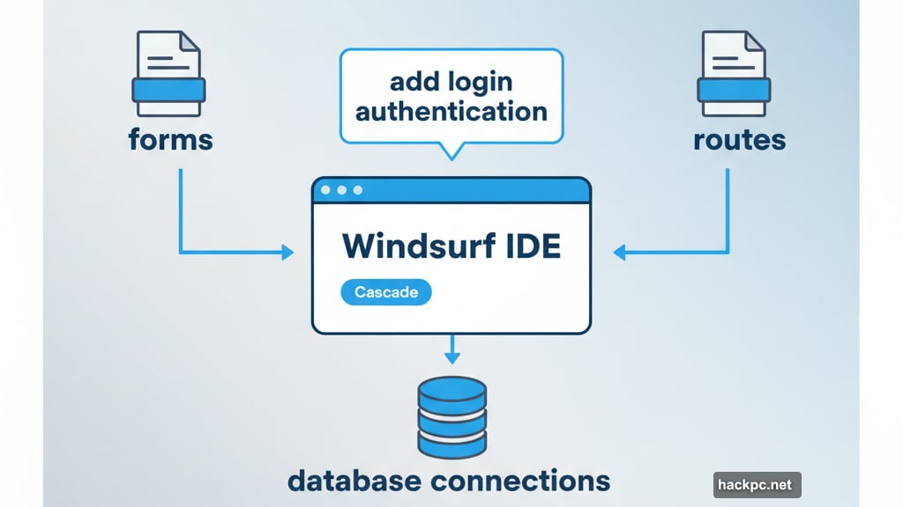
Task: Toggle the arrow from routes into Windsurf IDE
Action: point(670,252)
